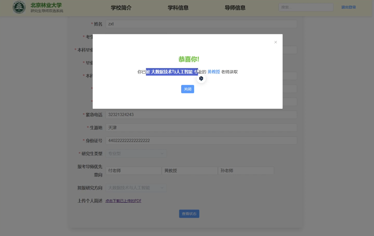Click the 付老师 priority mentor field

click(133, 170)
